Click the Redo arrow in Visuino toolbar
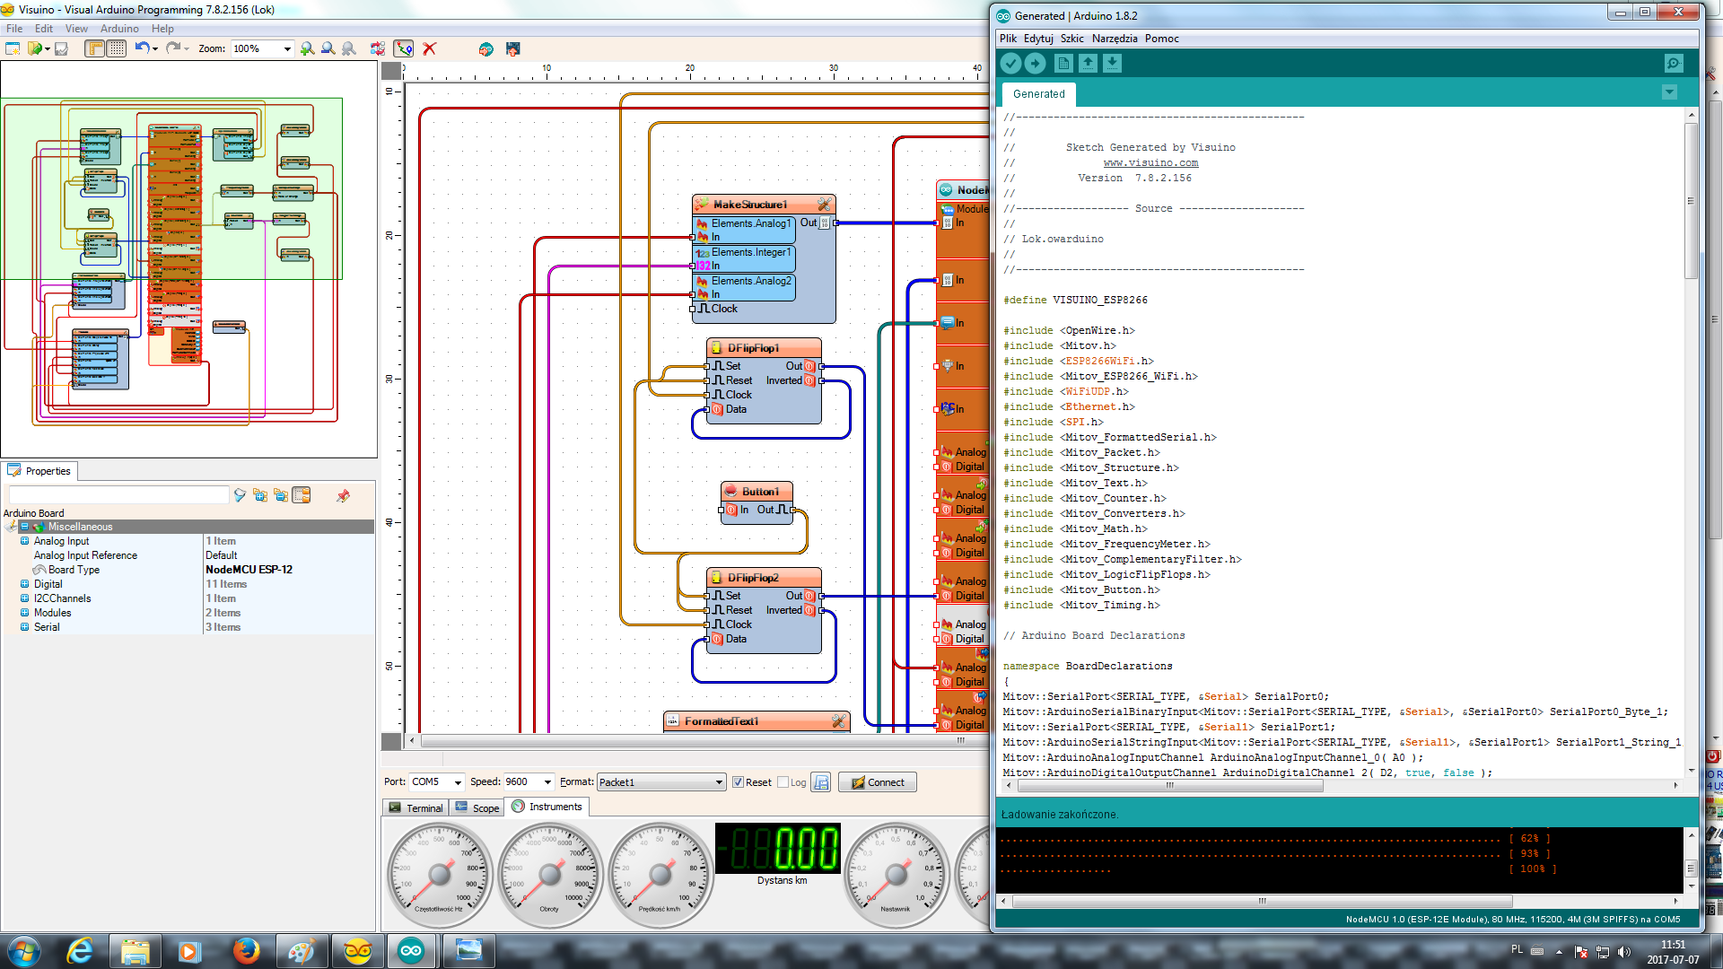The height and width of the screenshot is (969, 1723). click(x=173, y=48)
